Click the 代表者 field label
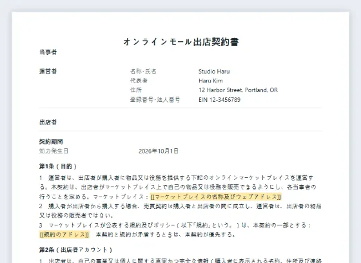 (139, 81)
